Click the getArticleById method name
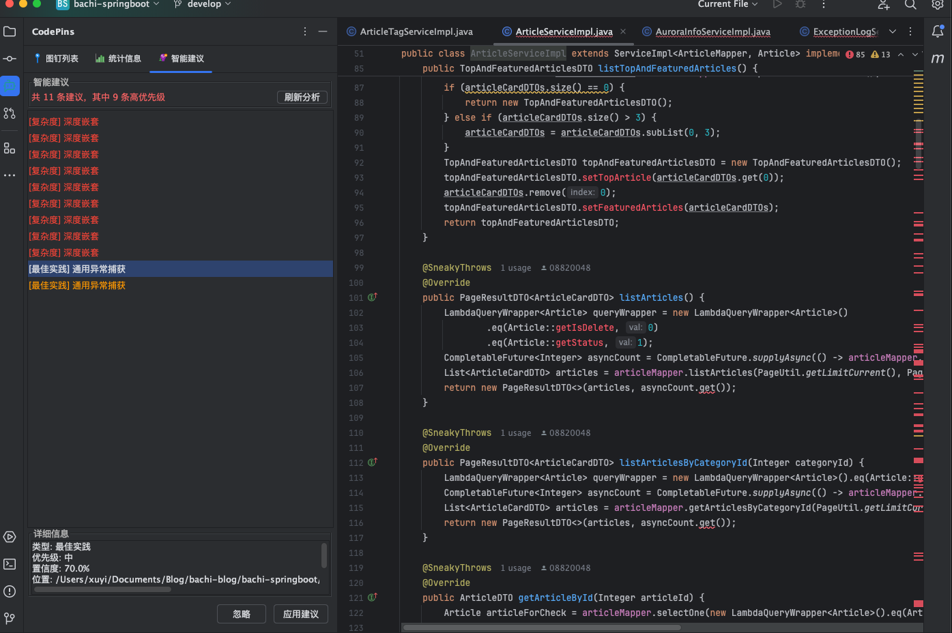Image resolution: width=952 pixels, height=633 pixels. (x=556, y=598)
